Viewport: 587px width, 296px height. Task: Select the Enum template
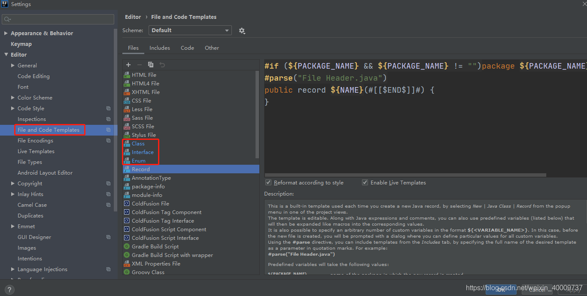[139, 161]
